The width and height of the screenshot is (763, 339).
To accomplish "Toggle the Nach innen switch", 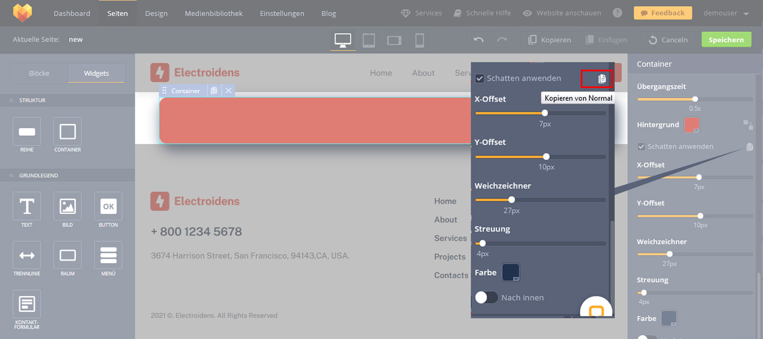I will pos(486,297).
